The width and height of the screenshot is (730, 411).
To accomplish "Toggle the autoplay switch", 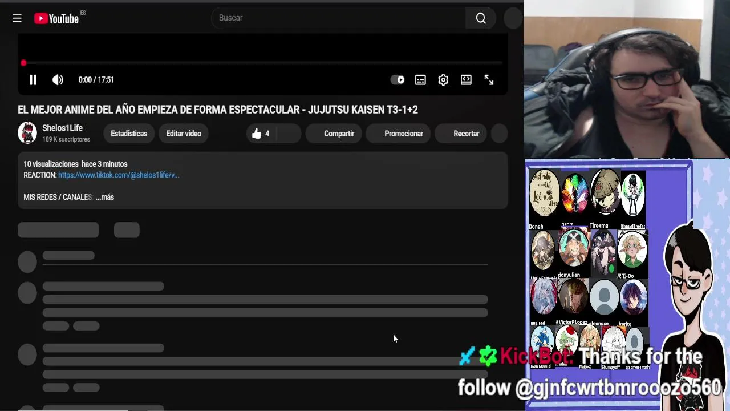I will [398, 80].
